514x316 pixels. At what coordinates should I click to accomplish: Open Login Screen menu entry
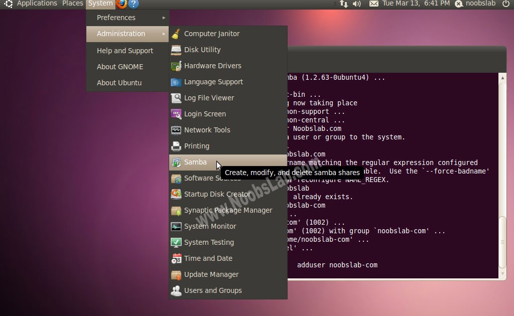[228, 114]
